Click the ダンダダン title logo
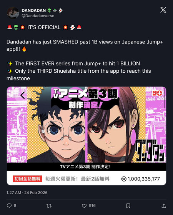The height and width of the screenshot is (215, 173). tap(150, 151)
